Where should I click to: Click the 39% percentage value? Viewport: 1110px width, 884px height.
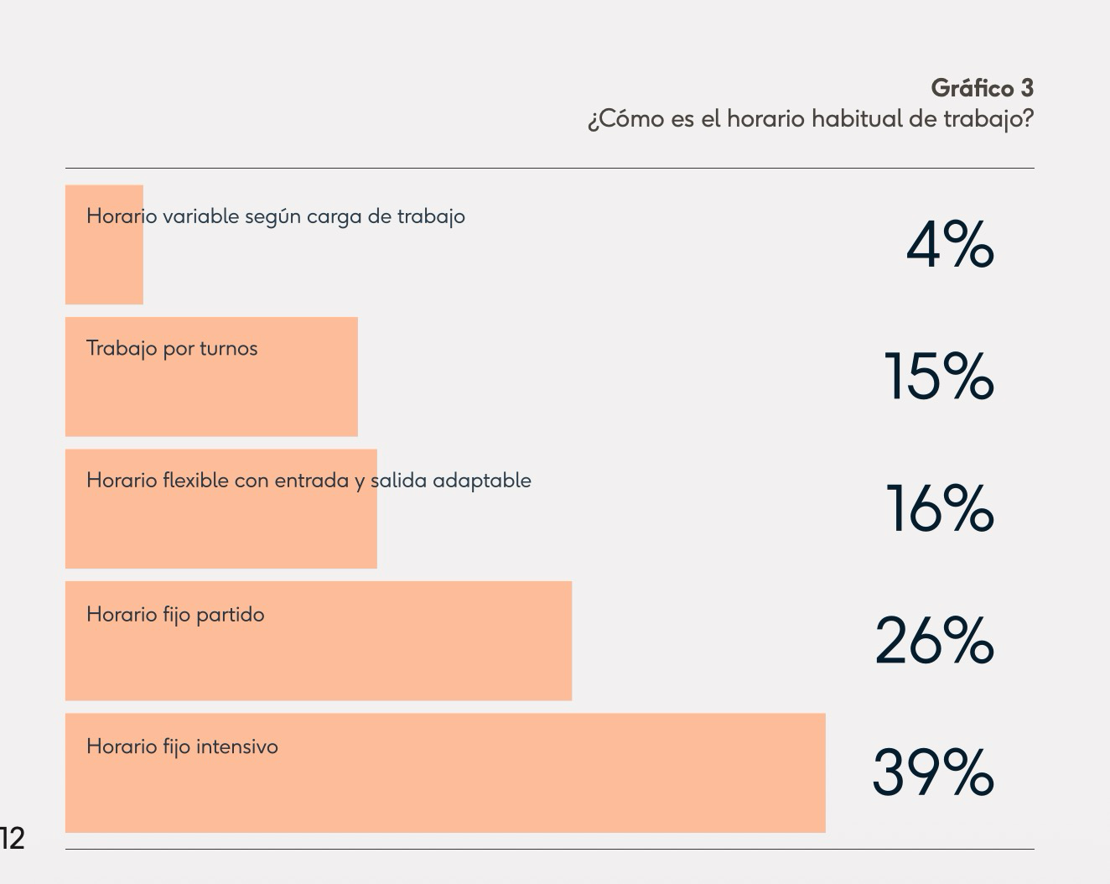(933, 772)
